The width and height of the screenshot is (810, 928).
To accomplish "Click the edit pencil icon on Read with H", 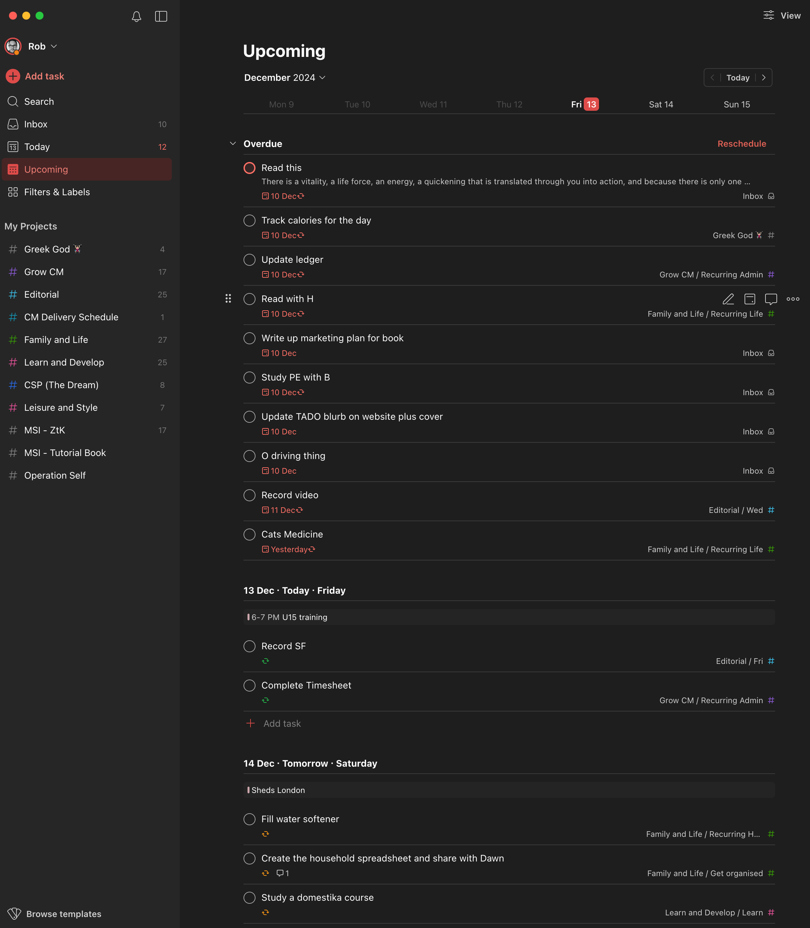I will click(729, 299).
